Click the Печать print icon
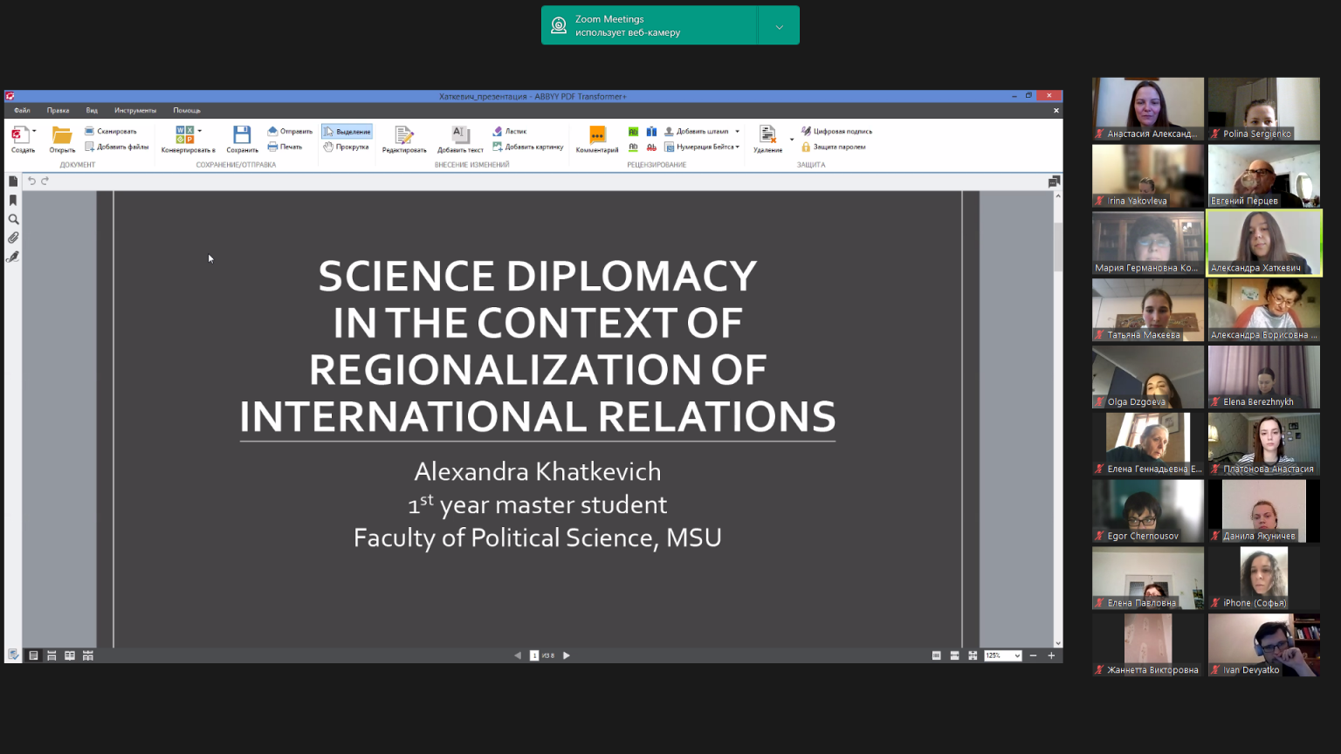The image size is (1341, 754). pos(285,147)
